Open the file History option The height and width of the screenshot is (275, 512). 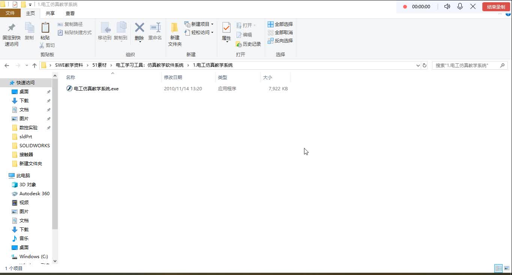pos(248,44)
